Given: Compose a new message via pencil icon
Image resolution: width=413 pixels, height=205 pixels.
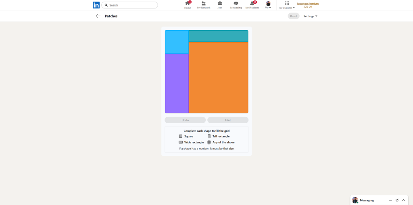Looking at the screenshot, I should [x=397, y=200].
